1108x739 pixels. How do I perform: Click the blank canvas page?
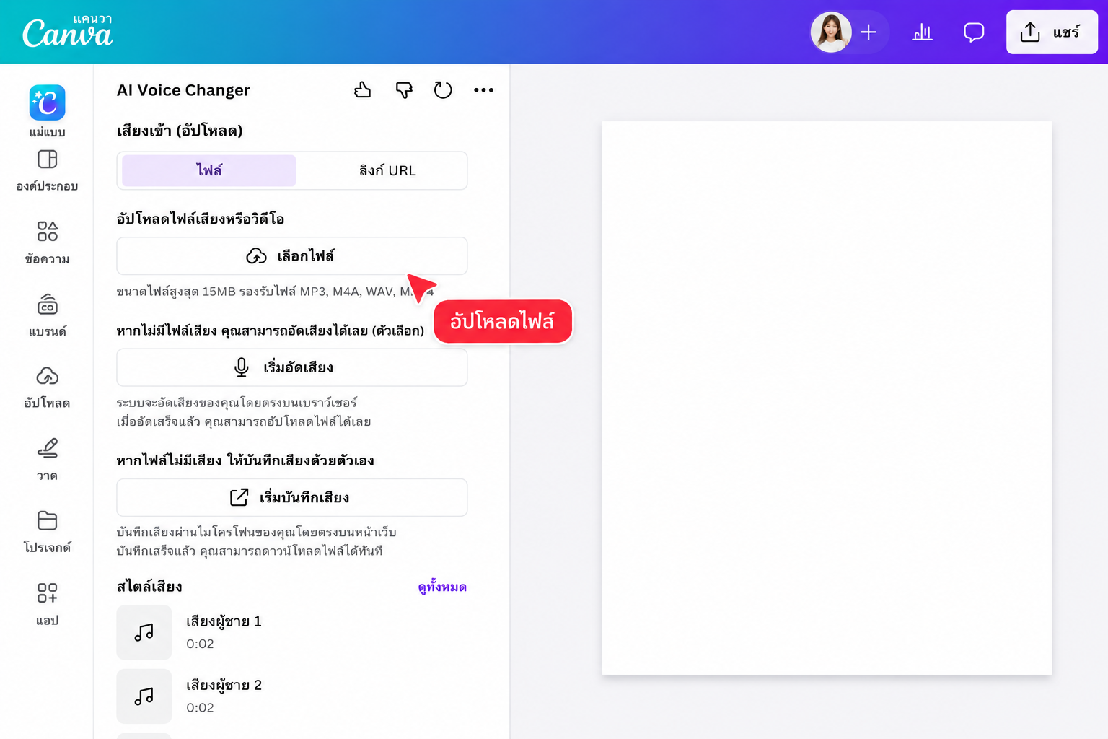click(x=827, y=398)
